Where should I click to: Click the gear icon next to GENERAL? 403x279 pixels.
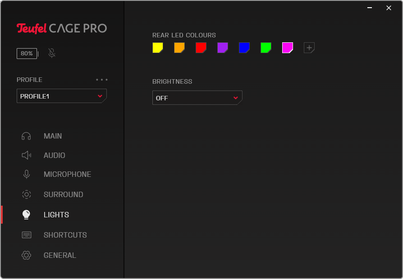(26, 255)
